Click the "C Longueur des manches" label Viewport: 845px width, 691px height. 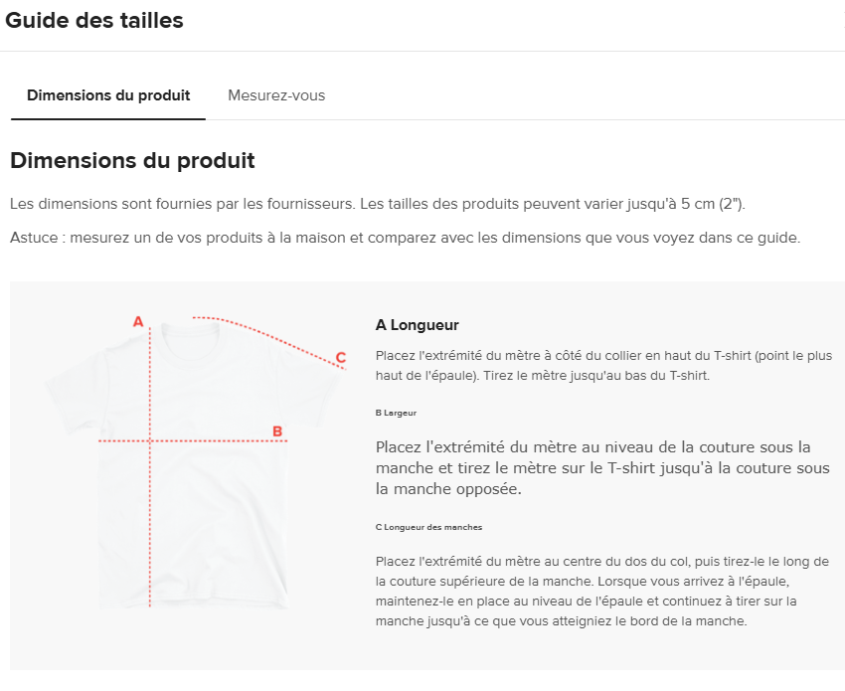(428, 527)
